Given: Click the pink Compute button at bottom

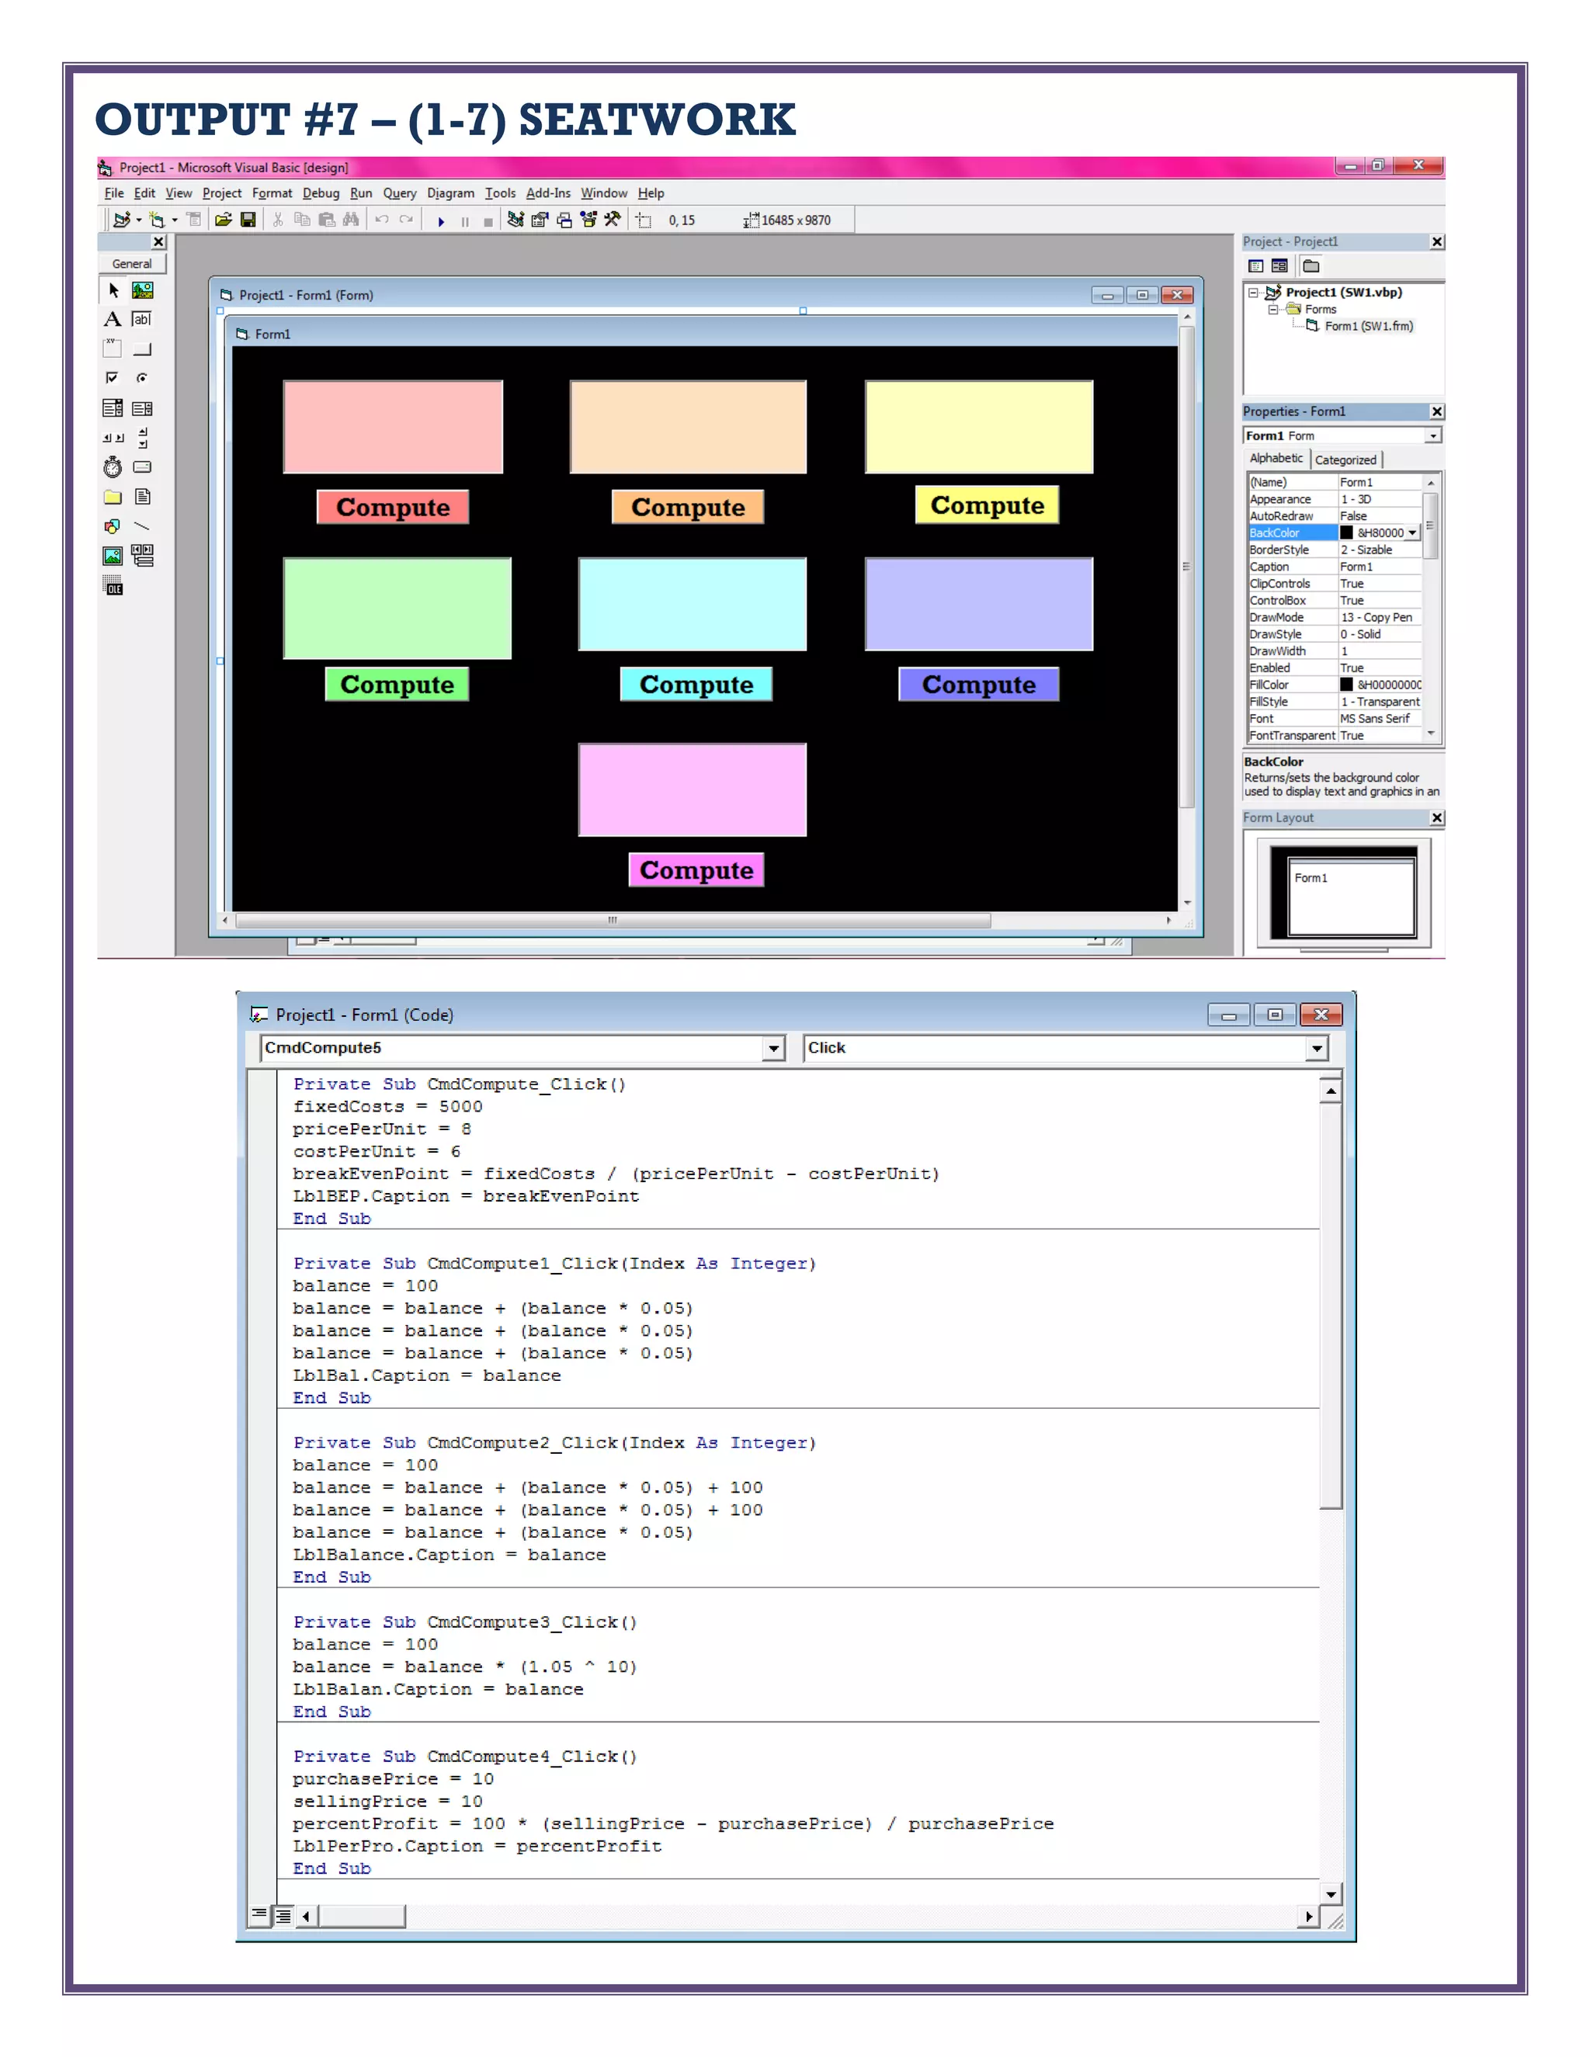Looking at the screenshot, I should pyautogui.click(x=696, y=869).
